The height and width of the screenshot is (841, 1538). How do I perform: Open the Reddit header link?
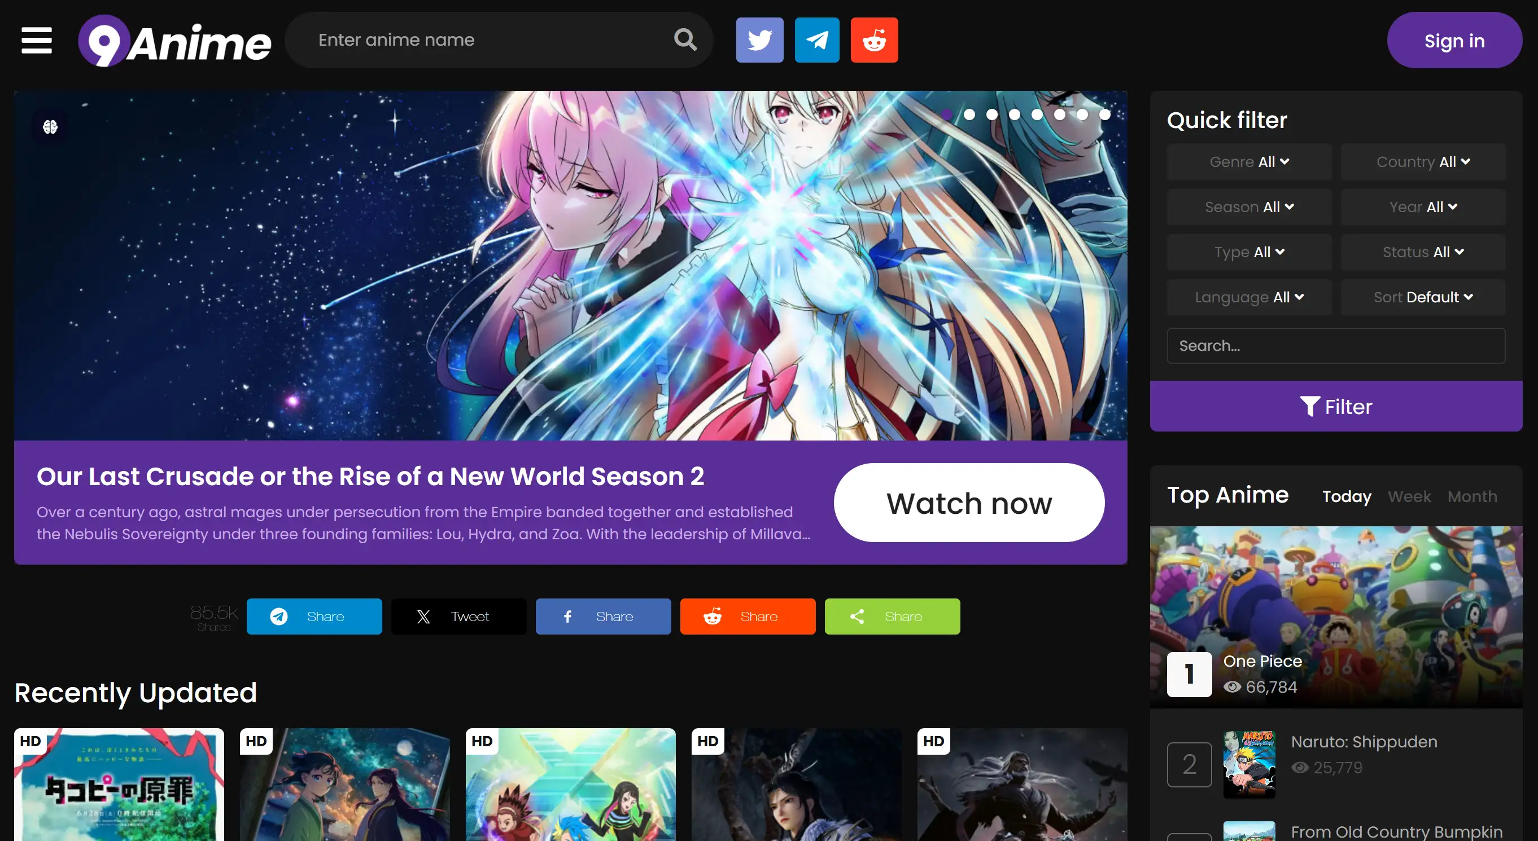[x=874, y=40]
